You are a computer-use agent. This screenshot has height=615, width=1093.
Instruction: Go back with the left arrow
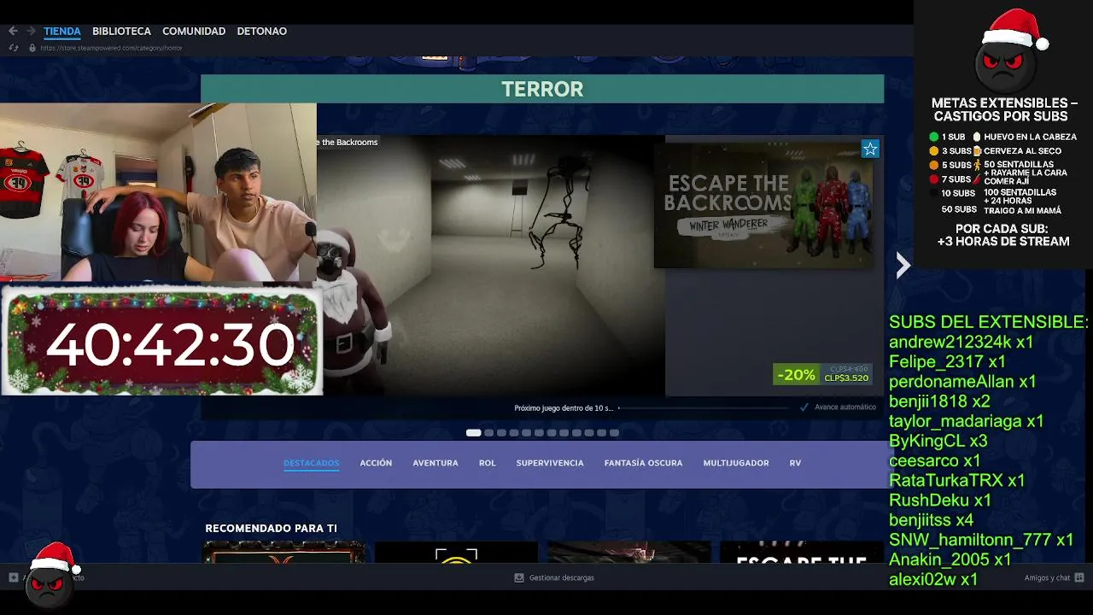[x=13, y=31]
